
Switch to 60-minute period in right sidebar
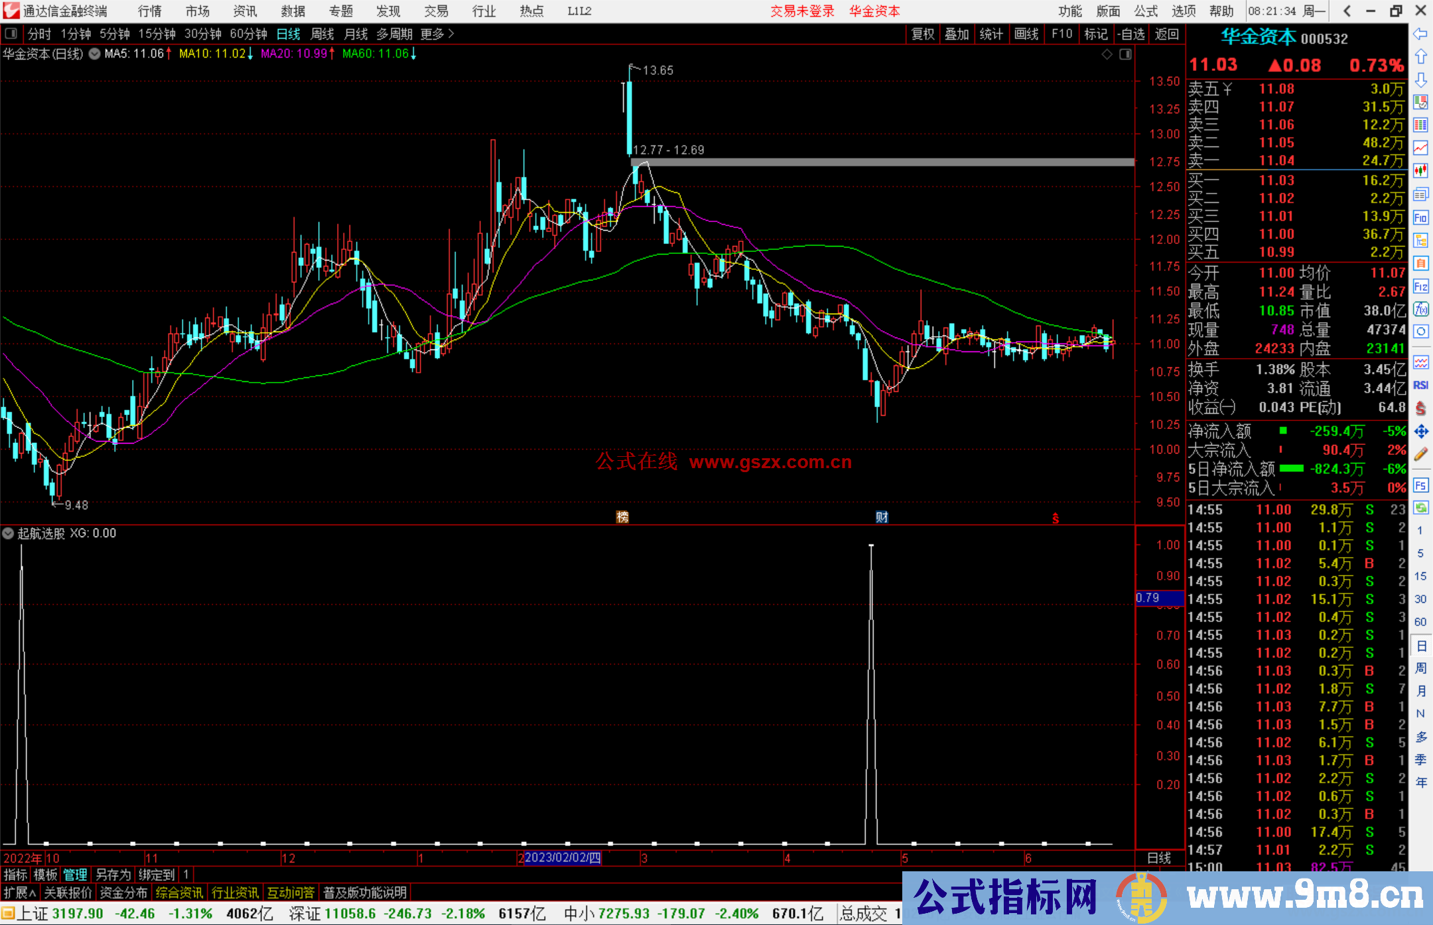tap(1420, 622)
